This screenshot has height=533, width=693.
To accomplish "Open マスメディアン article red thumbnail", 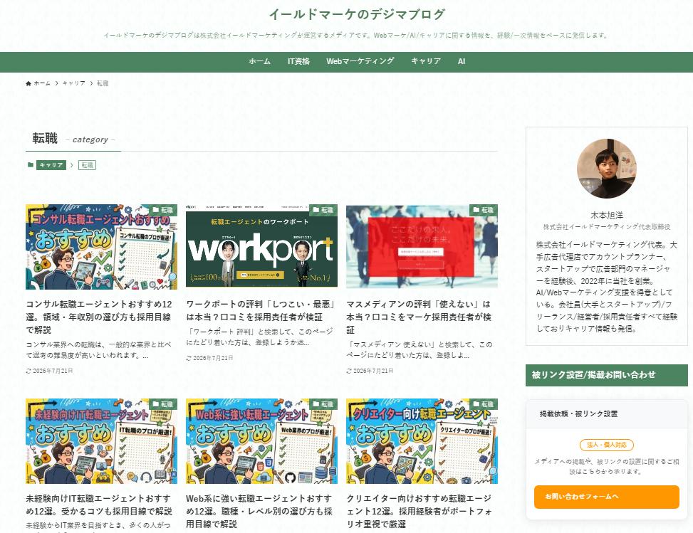I will [x=422, y=247].
